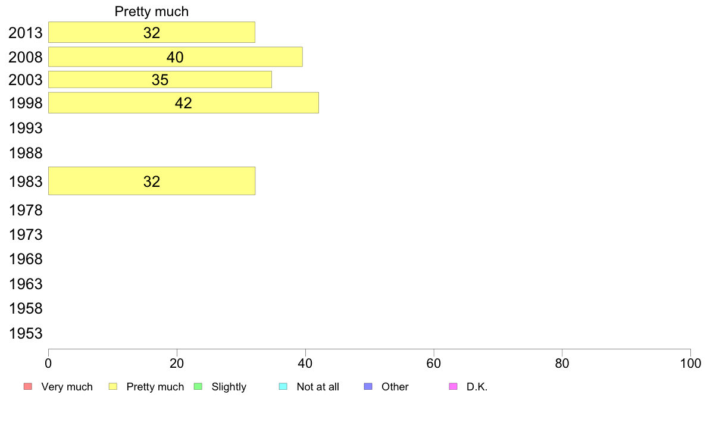Viewport: 707px width, 438px height.
Task: Select the 2008 bar showing 40
Action: [x=176, y=57]
